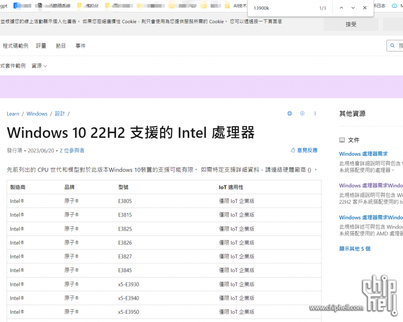Open the AI技术 bookmark folder
This screenshot has height=322, width=403.
[x=236, y=6]
